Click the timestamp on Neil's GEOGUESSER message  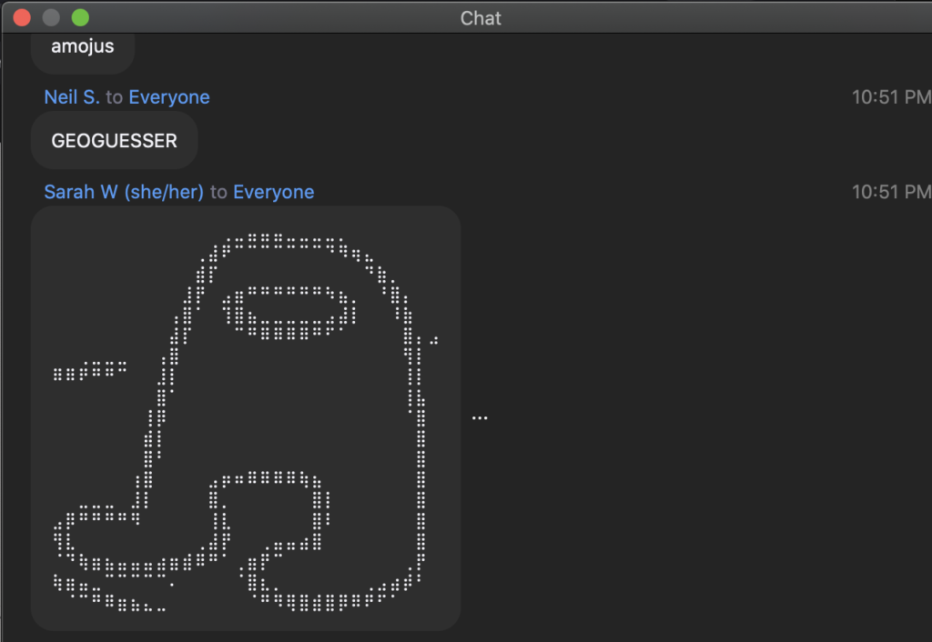pos(890,97)
